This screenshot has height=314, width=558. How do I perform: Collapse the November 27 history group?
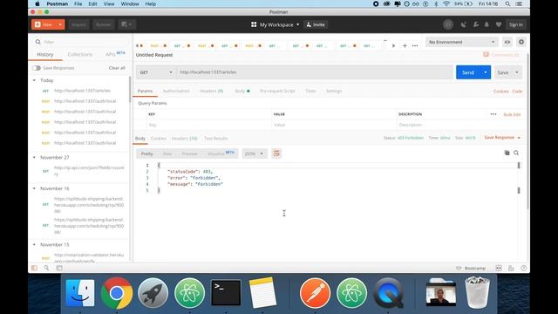click(34, 157)
